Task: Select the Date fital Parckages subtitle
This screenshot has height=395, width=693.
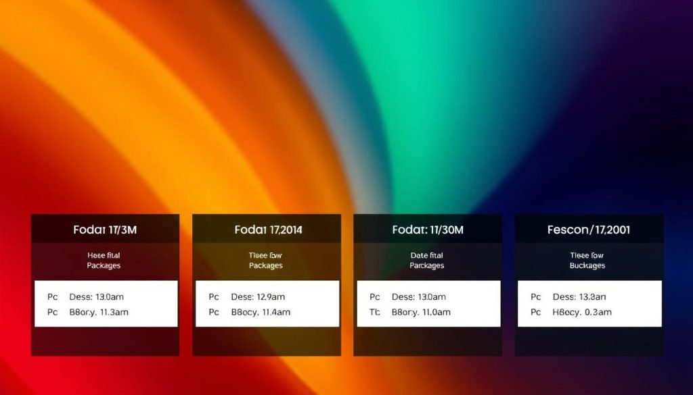Action: [426, 261]
